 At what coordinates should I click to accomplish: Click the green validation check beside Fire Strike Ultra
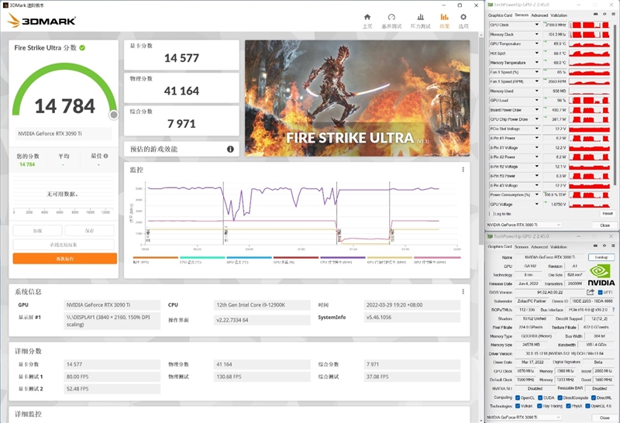pyautogui.click(x=82, y=48)
